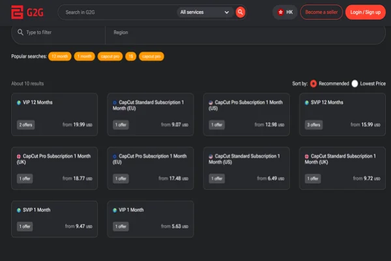Click the About 10 results text
This screenshot has height=261, width=391.
(x=27, y=84)
